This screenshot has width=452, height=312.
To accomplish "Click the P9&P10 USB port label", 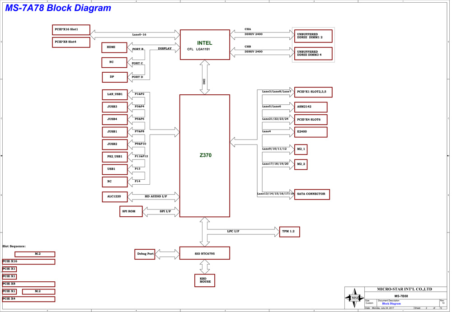I will point(141,144).
